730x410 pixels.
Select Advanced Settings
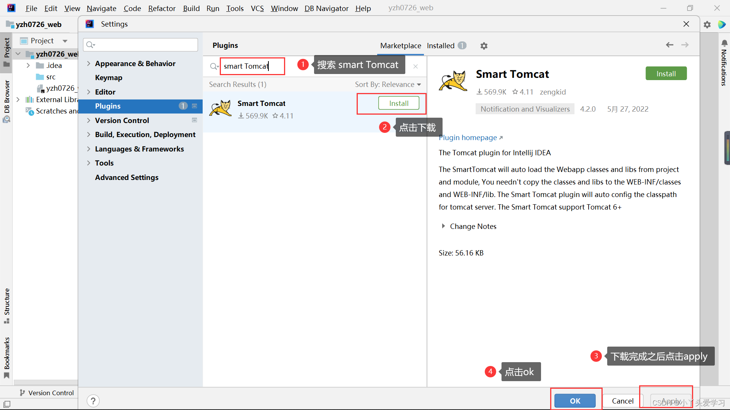127,177
